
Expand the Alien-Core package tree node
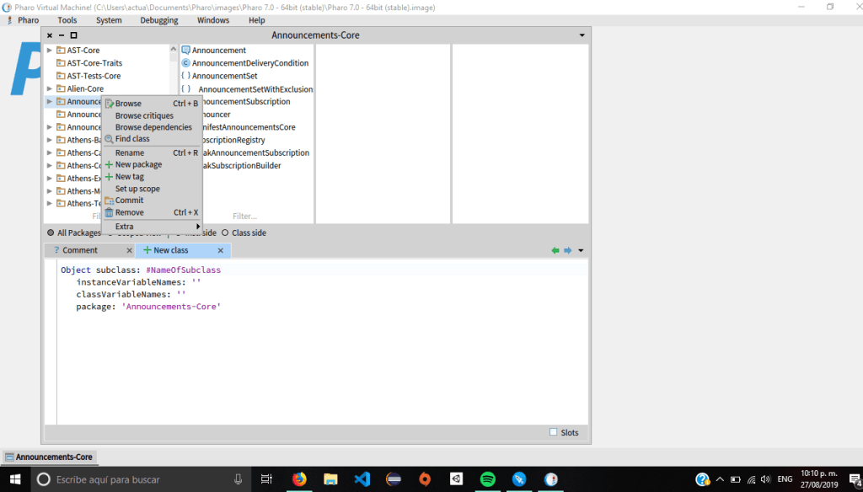pos(50,88)
